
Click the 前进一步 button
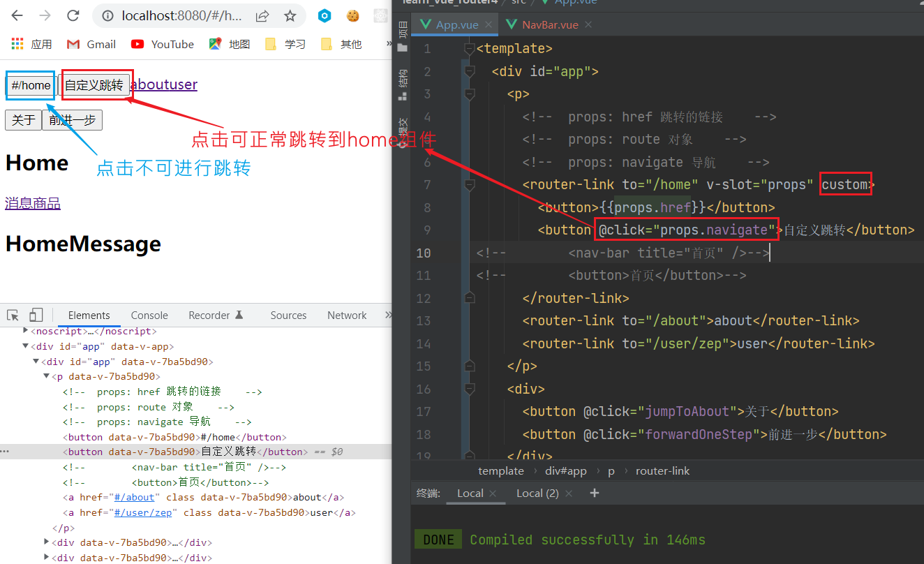pyautogui.click(x=73, y=120)
